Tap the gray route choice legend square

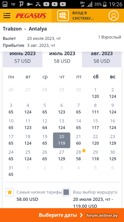66,192
